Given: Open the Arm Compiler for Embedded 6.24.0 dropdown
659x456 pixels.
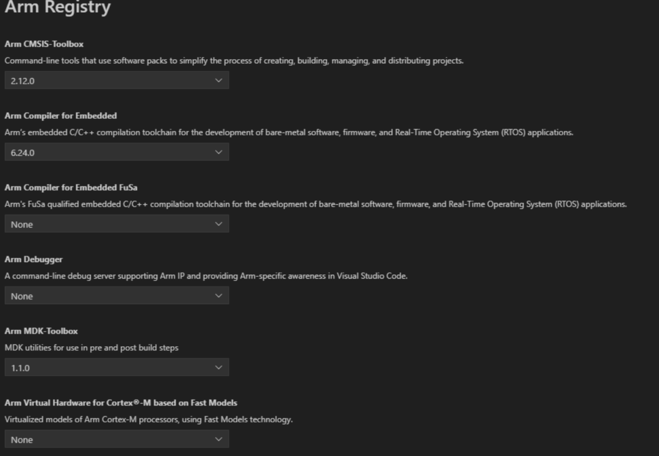Looking at the screenshot, I should point(117,152).
